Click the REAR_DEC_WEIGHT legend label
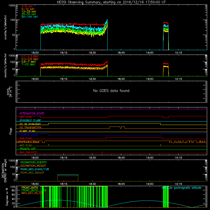 click(32, 173)
